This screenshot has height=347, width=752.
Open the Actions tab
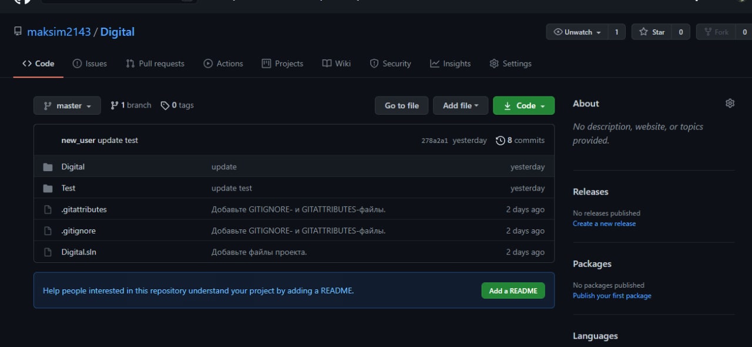point(223,64)
